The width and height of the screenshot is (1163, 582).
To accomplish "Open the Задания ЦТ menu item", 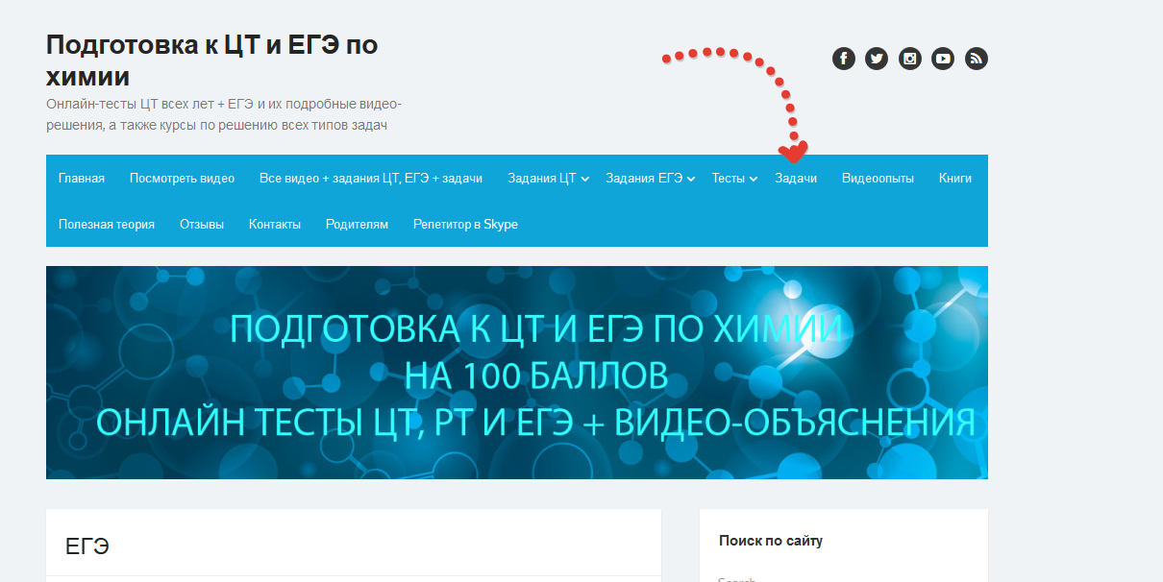I will [x=542, y=178].
